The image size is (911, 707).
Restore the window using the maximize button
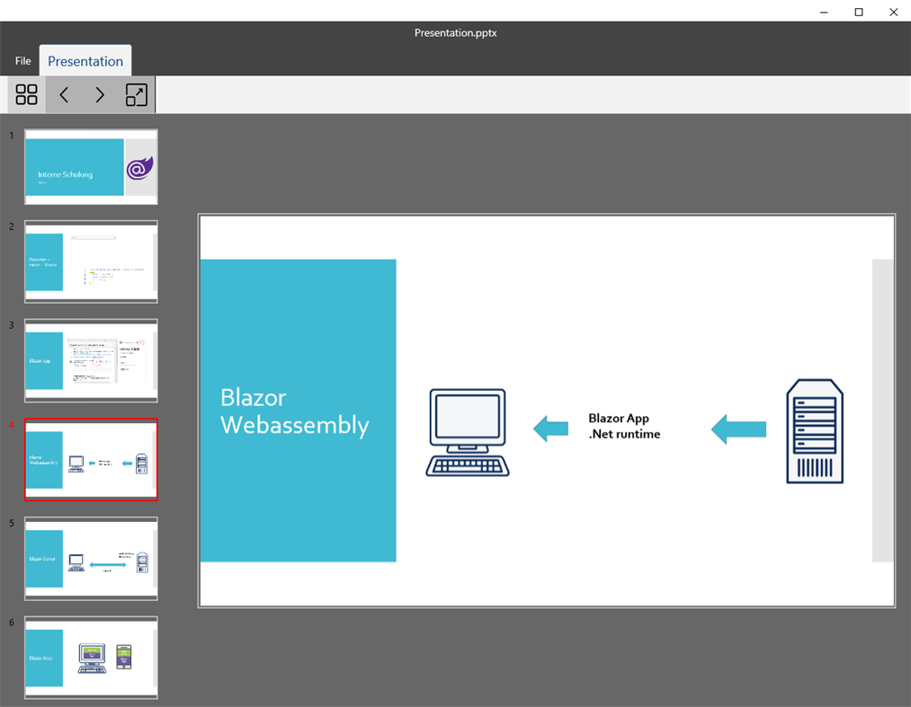coord(858,12)
